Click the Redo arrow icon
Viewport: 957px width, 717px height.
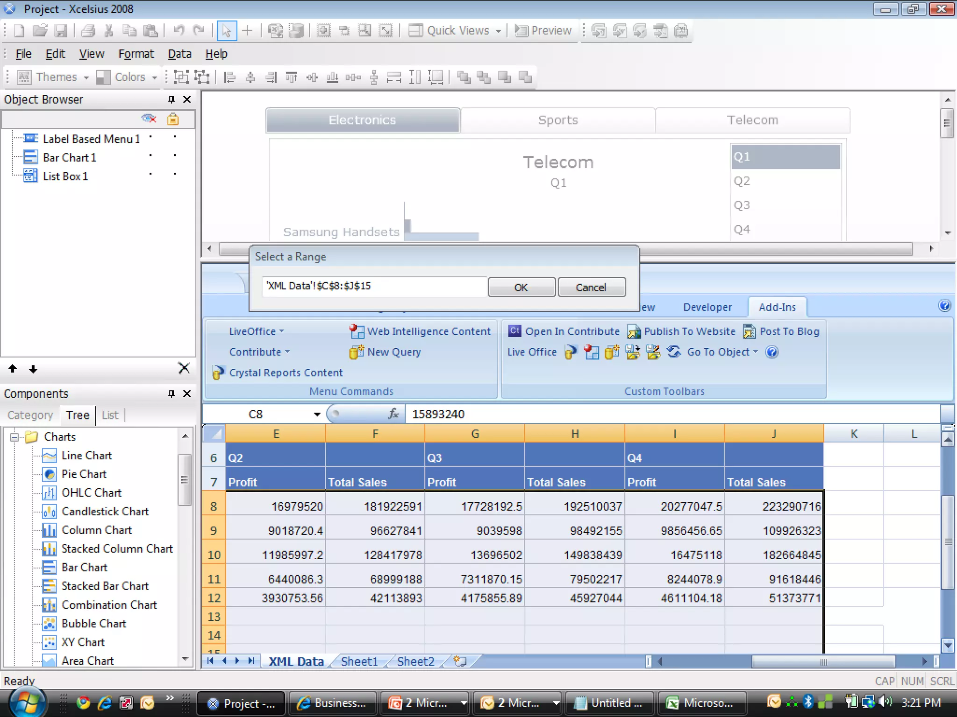tap(199, 31)
